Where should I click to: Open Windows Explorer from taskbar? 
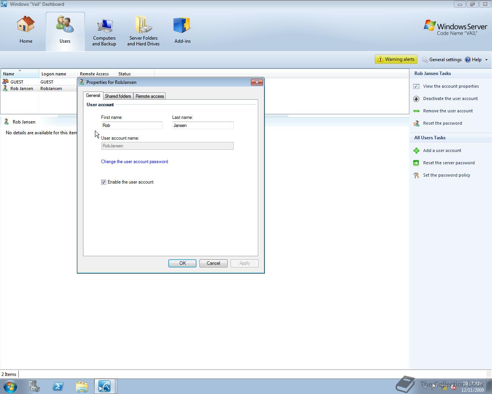pos(81,386)
